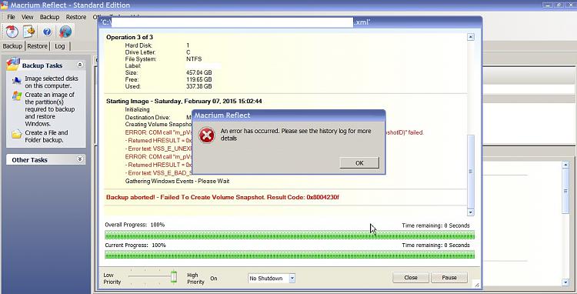
Task: Click the Macrium Reflect title bar app icon
Action: [x=4, y=5]
